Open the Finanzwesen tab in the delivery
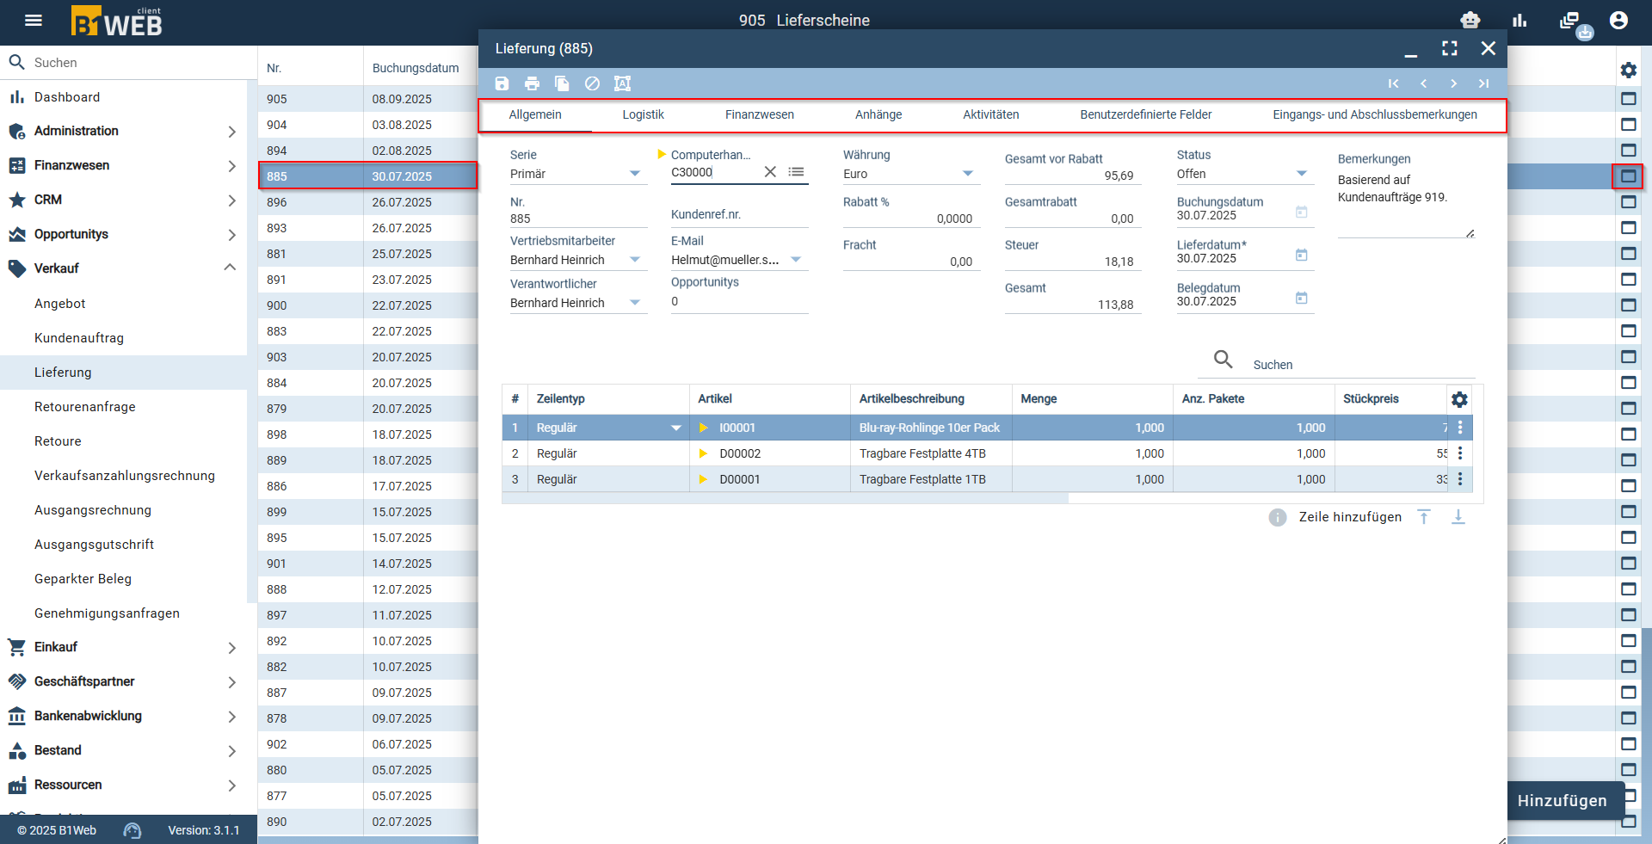The height and width of the screenshot is (844, 1652). point(760,114)
